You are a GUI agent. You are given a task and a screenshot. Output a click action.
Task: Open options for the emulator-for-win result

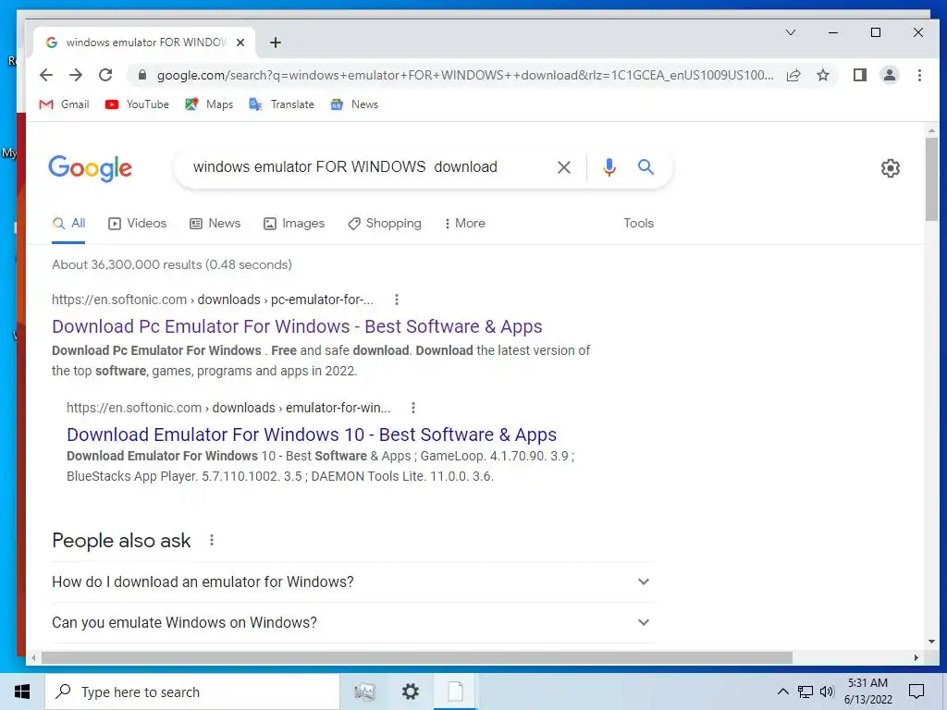pyautogui.click(x=413, y=408)
